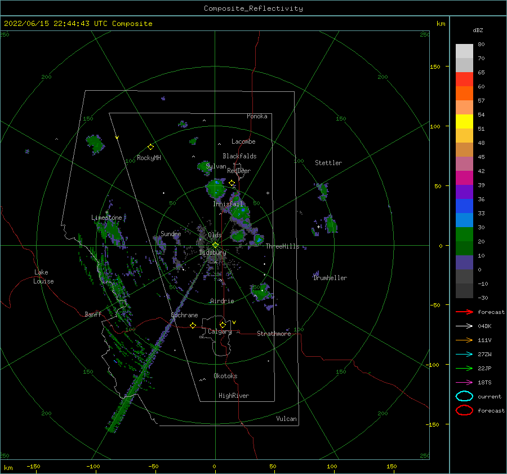Select the Innisfail city label
The height and width of the screenshot is (474, 507).
(x=228, y=204)
